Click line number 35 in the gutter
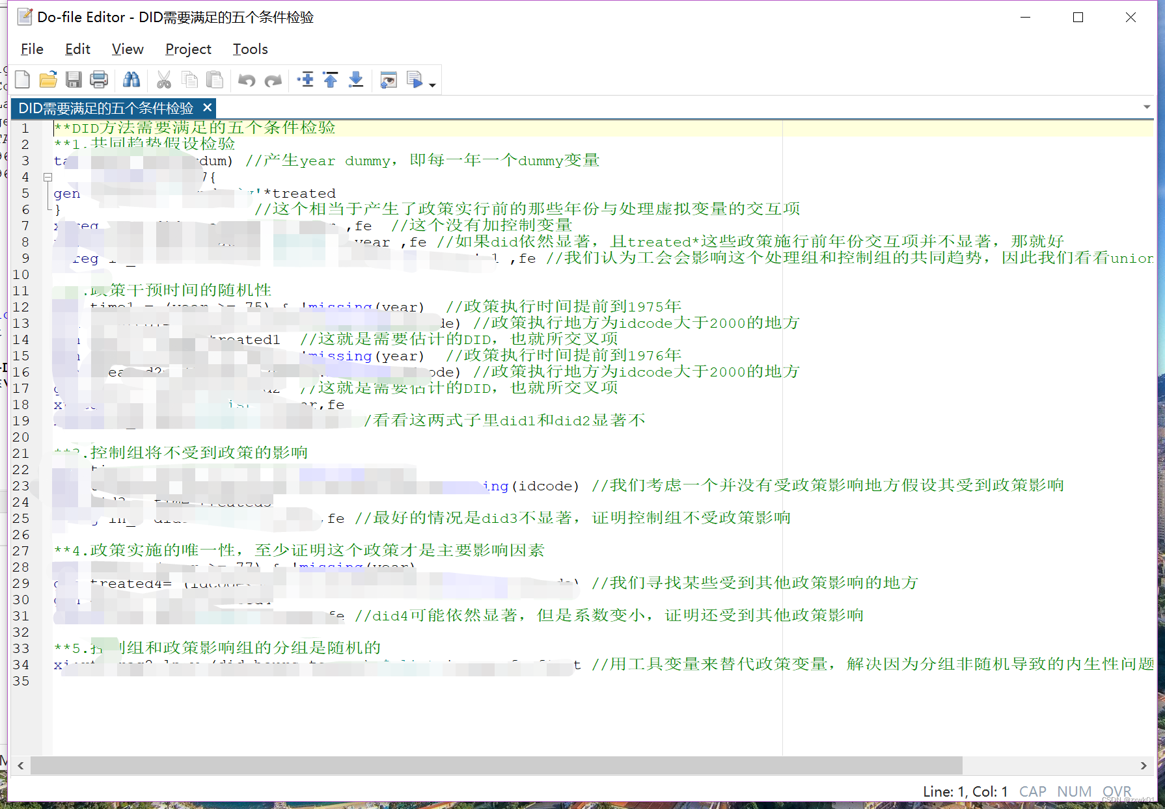The height and width of the screenshot is (809, 1165). [x=21, y=681]
